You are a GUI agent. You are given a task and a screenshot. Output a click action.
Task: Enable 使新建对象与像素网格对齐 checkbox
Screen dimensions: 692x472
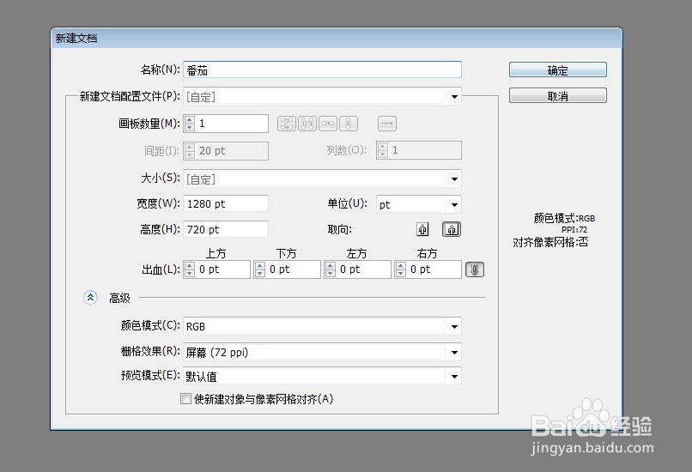pos(185,399)
